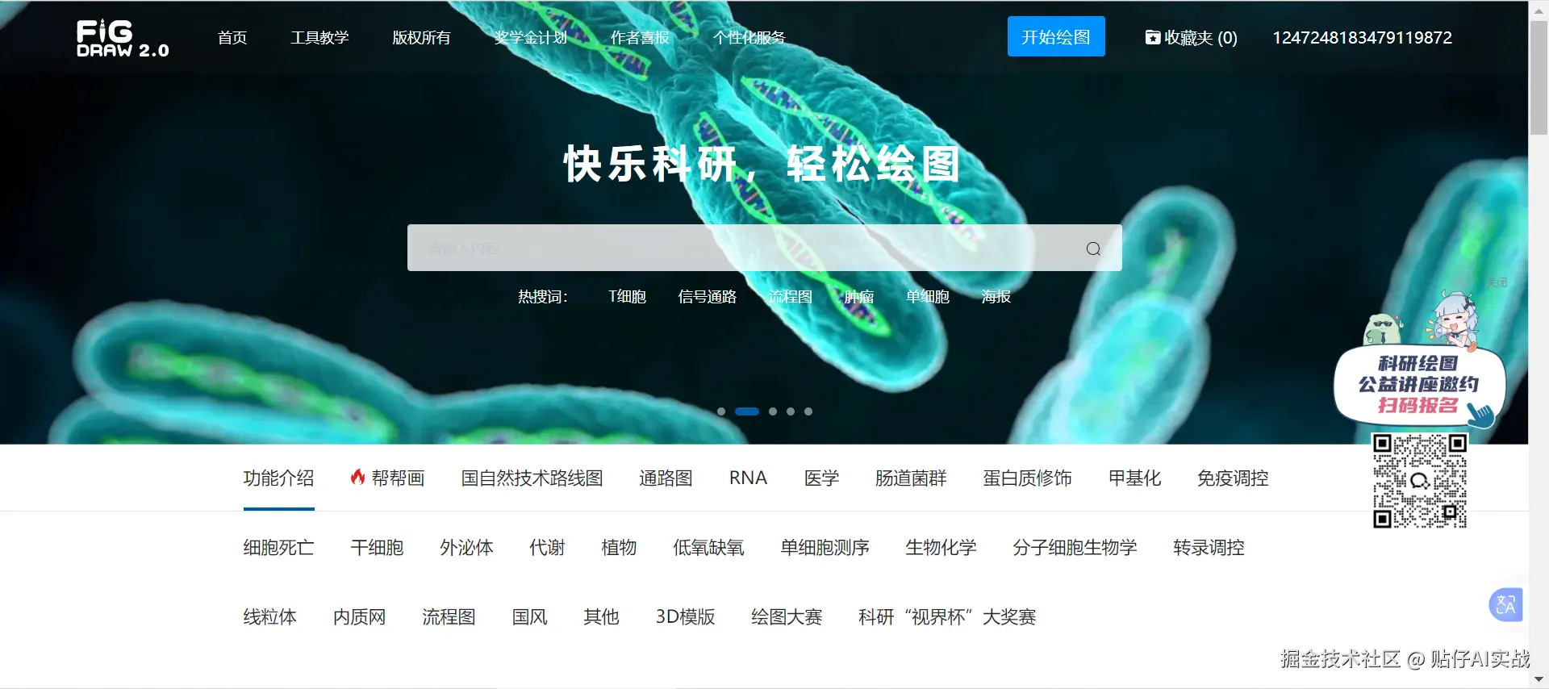Select the last carousel indicator dot

point(808,411)
